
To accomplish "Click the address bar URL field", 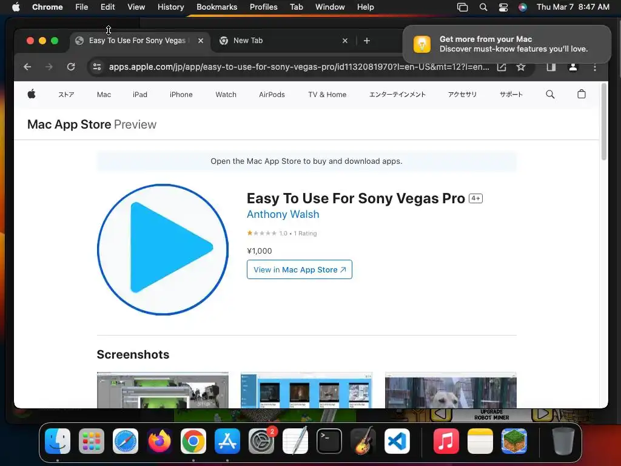I will coord(299,67).
